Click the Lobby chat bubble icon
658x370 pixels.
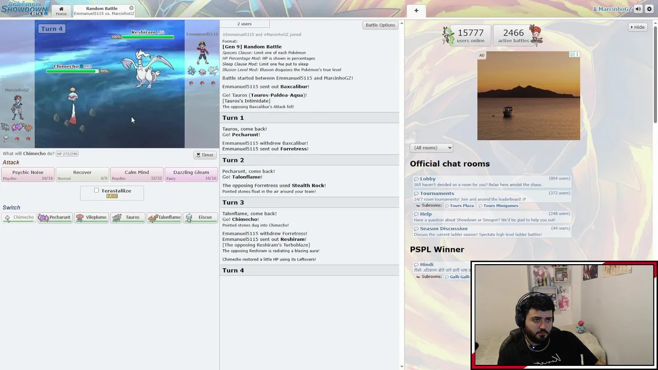pos(417,179)
